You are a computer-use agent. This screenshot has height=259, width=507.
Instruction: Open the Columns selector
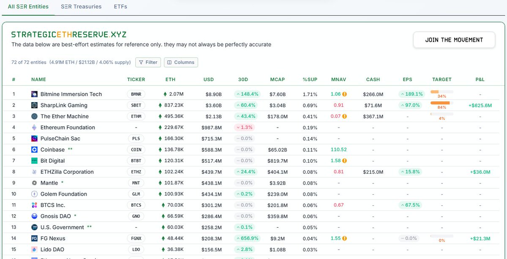(x=181, y=62)
